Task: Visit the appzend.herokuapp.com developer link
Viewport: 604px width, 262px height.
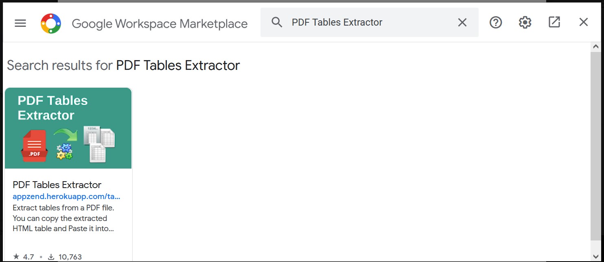Action: 66,197
